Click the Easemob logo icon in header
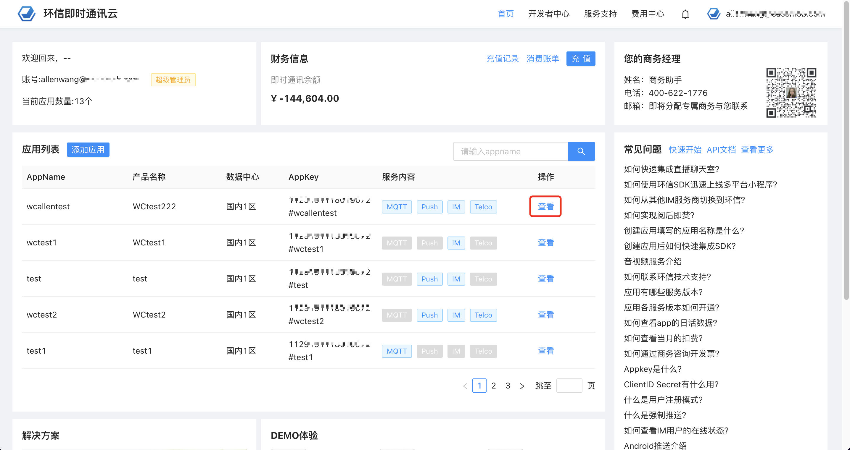Screen dimensions: 850x450 point(26,14)
